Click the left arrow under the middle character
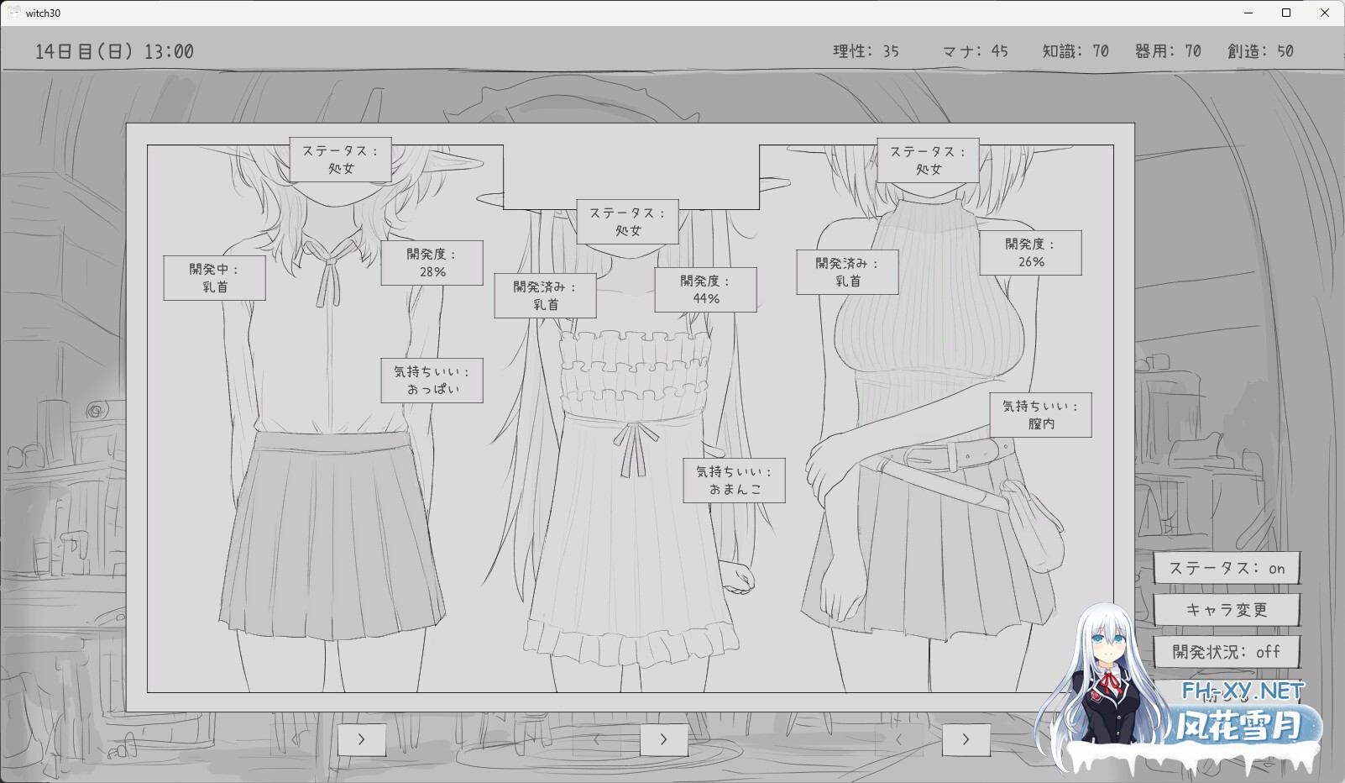Image resolution: width=1345 pixels, height=783 pixels. [x=598, y=739]
